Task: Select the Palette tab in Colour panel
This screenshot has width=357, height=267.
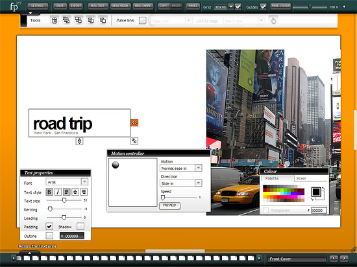Action: tap(278, 178)
